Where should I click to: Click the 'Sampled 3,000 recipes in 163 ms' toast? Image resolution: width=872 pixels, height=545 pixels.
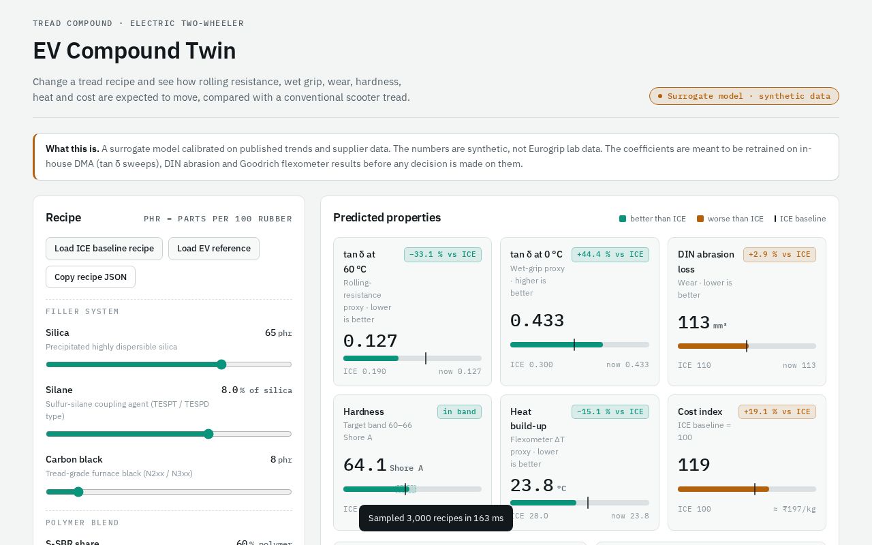[x=436, y=518]
